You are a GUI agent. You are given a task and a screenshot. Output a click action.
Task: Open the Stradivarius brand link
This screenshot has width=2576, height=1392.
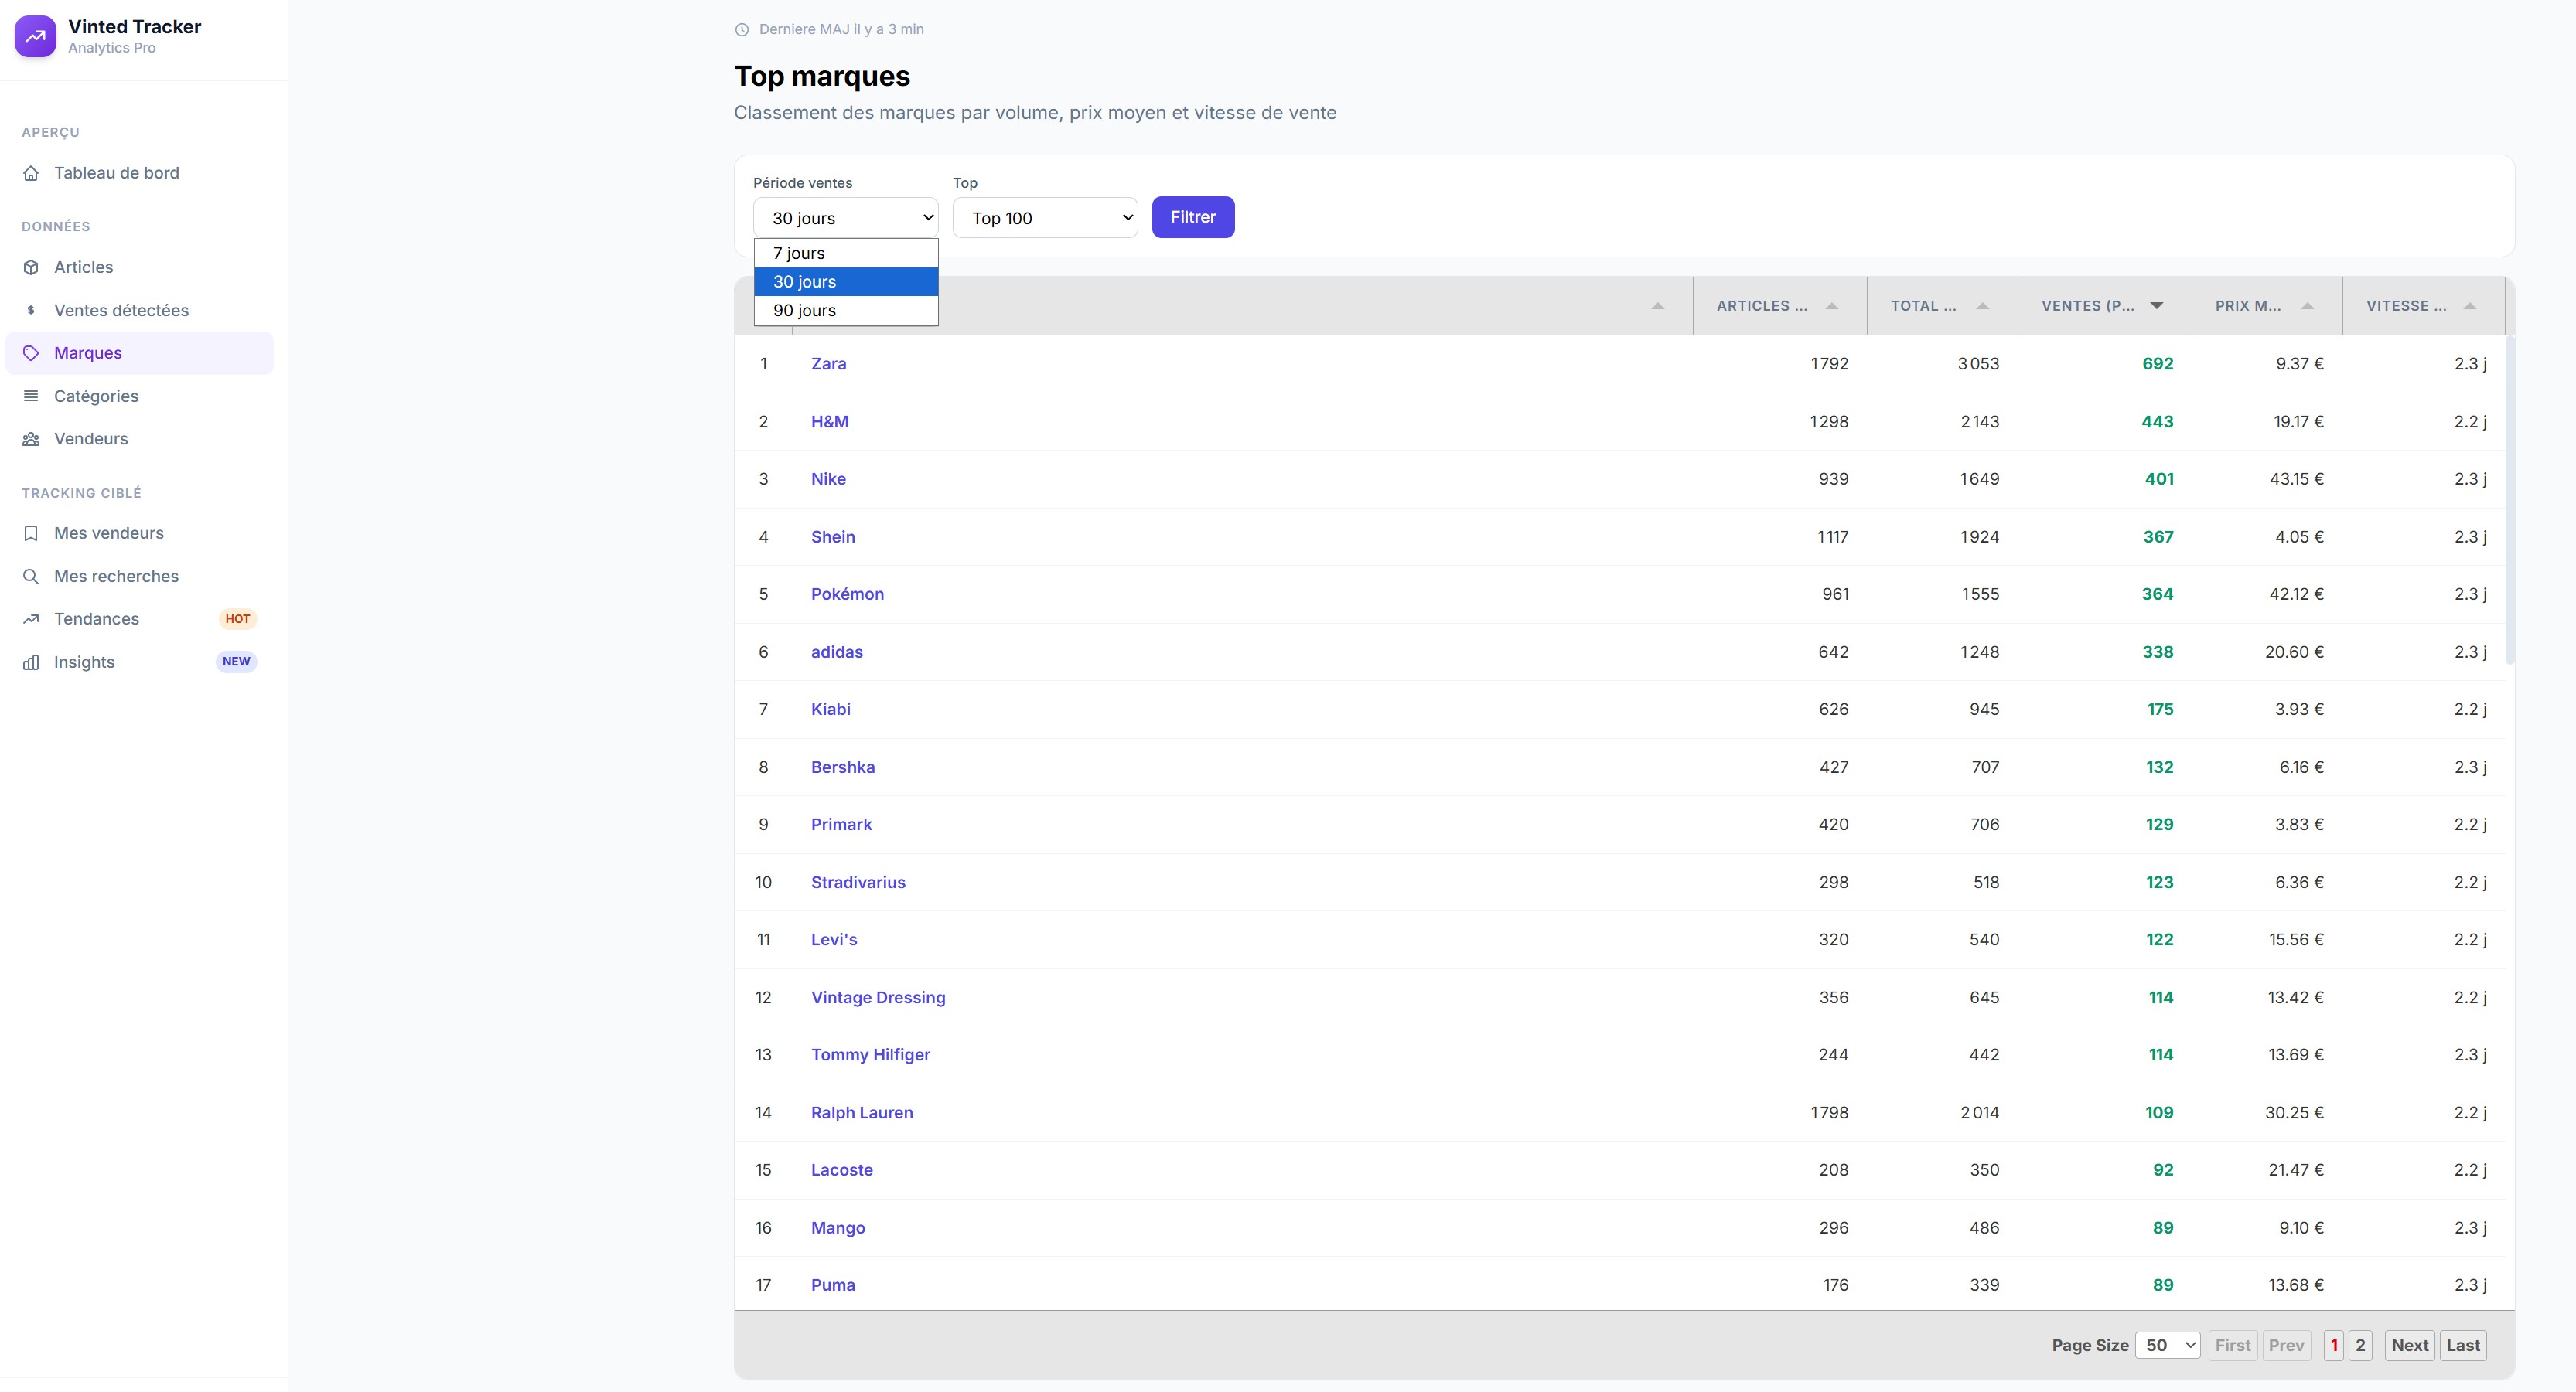(x=858, y=883)
